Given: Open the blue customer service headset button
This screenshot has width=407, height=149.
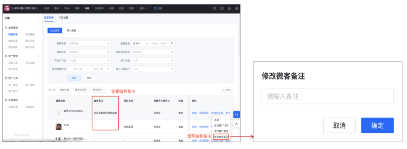Looking at the screenshot, I should point(236,114).
